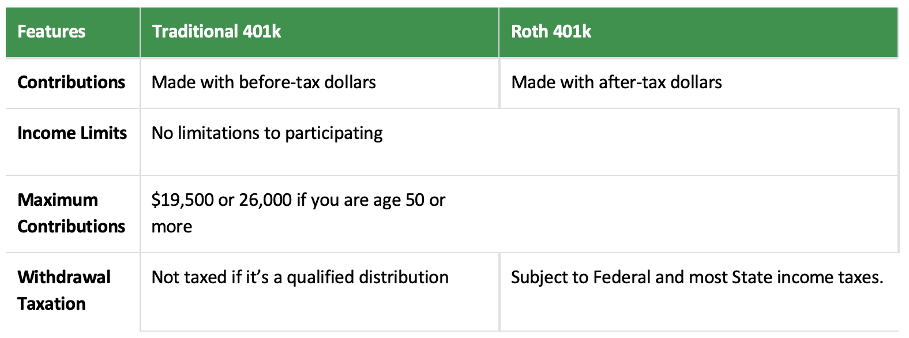This screenshot has width=909, height=338.
Task: Select the Traditional 401k column header
Action: [x=216, y=31]
